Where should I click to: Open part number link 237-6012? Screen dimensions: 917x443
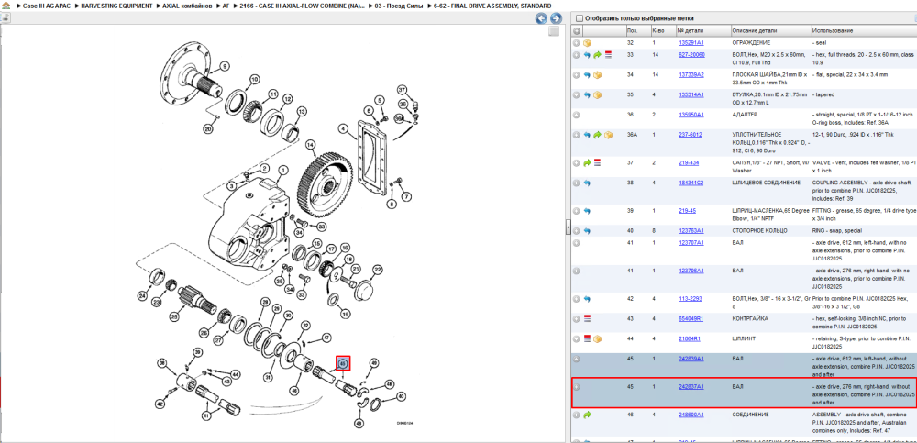pyautogui.click(x=690, y=135)
